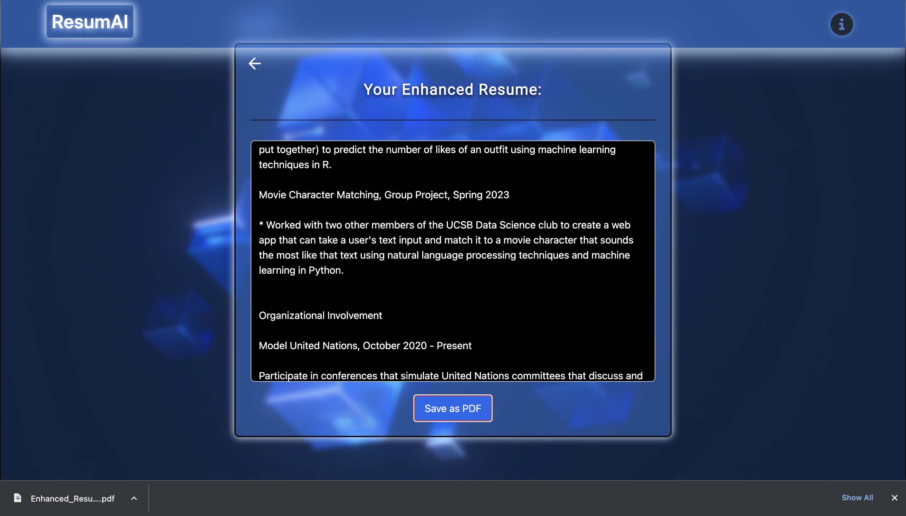The height and width of the screenshot is (516, 906).
Task: Click the 'put together) to predict' first line
Action: tap(437, 150)
